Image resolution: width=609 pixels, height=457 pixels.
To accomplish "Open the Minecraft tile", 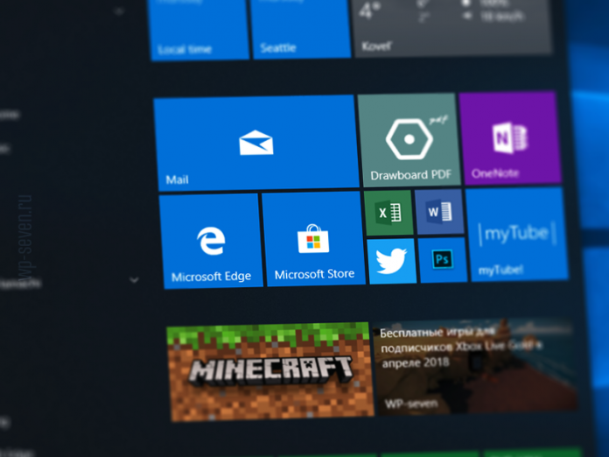I will pyautogui.click(x=270, y=372).
